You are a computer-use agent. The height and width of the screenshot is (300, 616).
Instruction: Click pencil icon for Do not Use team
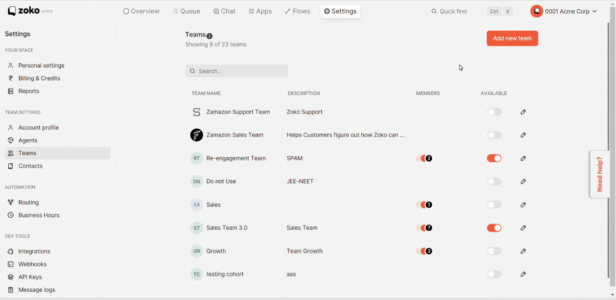pos(523,181)
